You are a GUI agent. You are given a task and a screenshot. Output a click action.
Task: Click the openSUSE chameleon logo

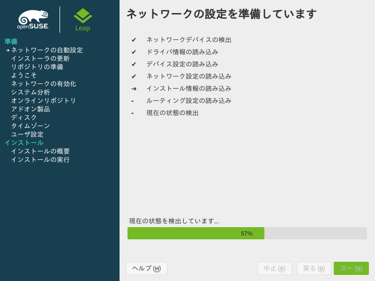(x=33, y=20)
